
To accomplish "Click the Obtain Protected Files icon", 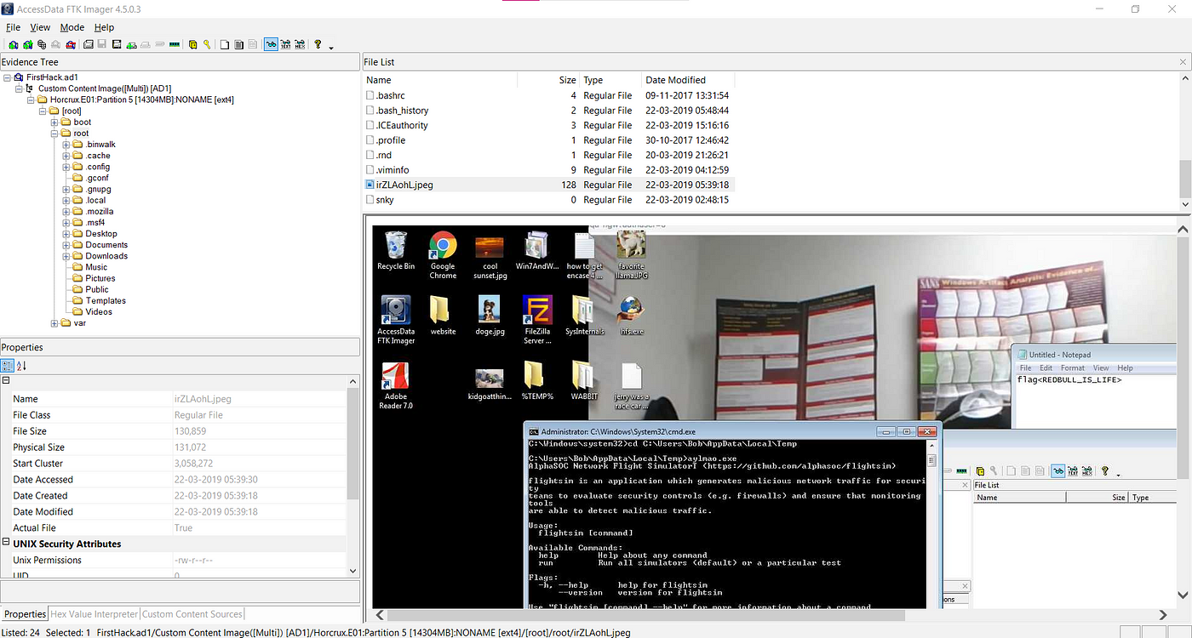I will pos(193,44).
